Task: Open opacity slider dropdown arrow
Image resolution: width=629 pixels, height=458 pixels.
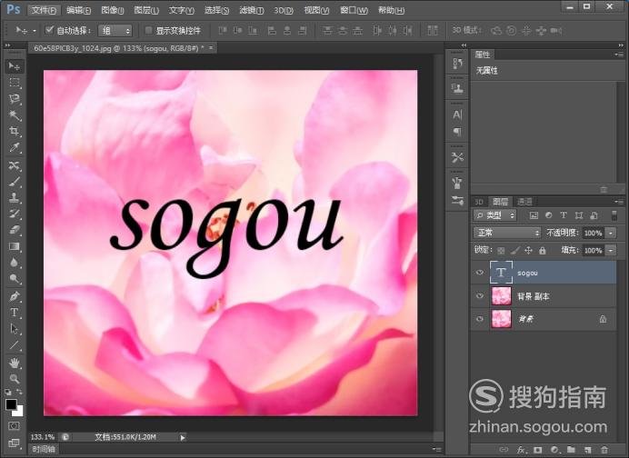Action: pyautogui.click(x=611, y=233)
